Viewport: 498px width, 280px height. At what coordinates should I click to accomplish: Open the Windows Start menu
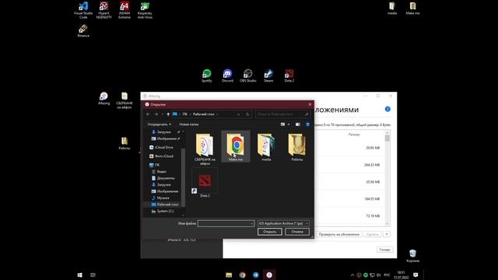click(x=79, y=275)
